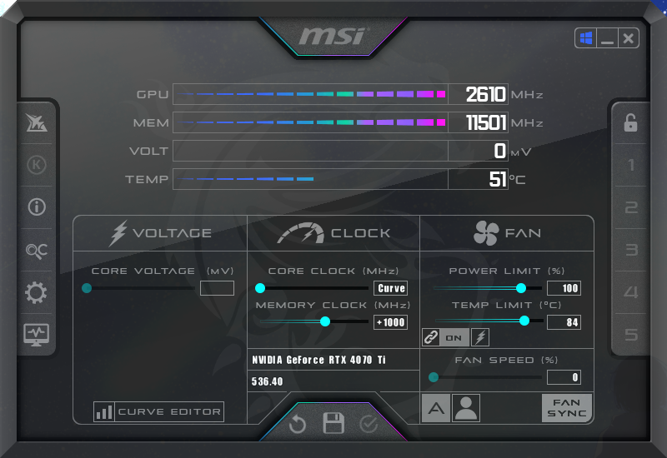Toggle the Windows startup icon
This screenshot has width=667, height=458.
[586, 38]
